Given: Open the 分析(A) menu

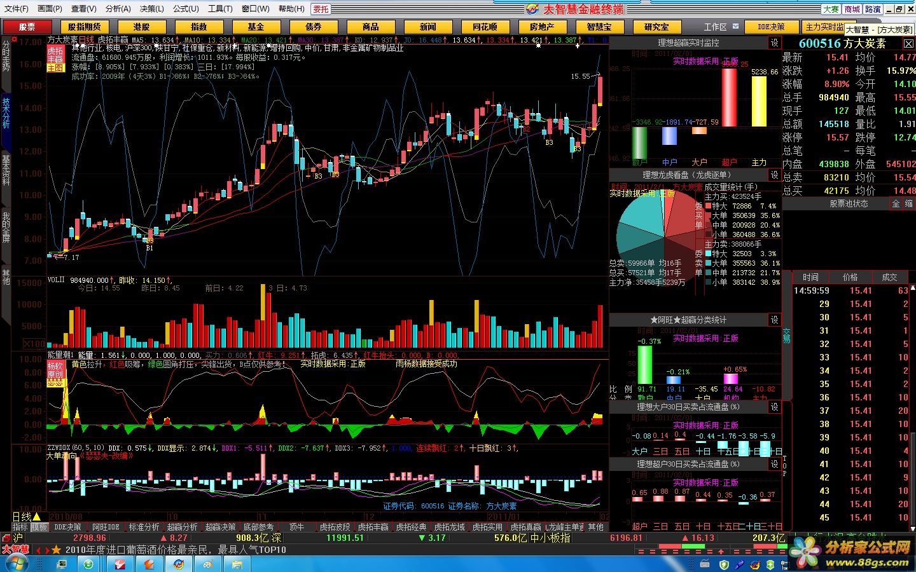Looking at the screenshot, I should 118,9.
